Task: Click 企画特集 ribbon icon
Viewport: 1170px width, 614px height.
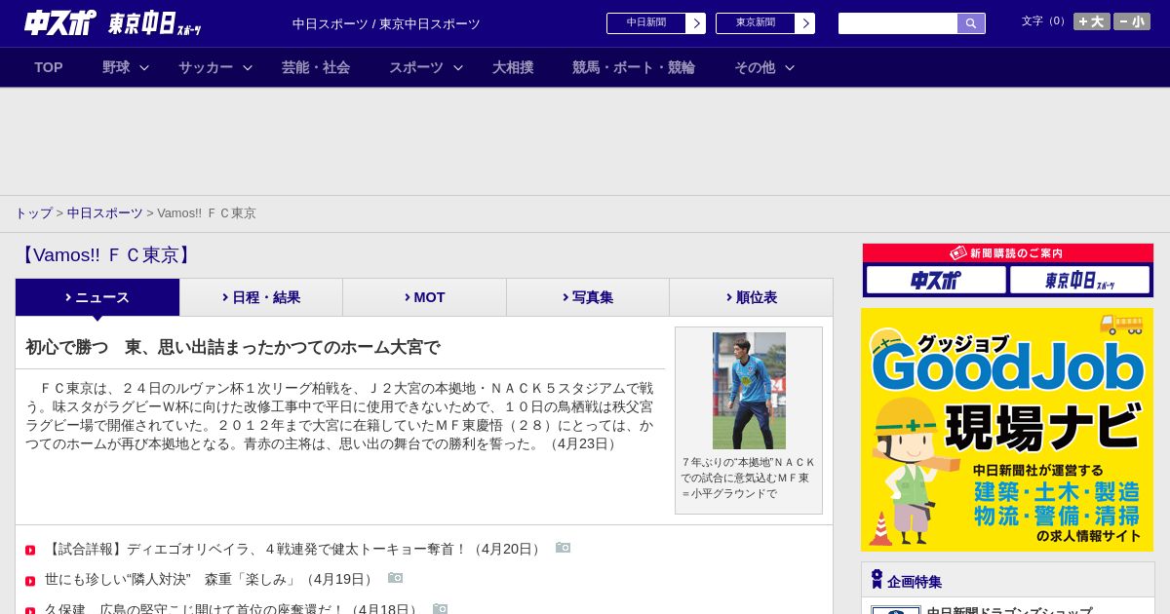Action: (877, 579)
